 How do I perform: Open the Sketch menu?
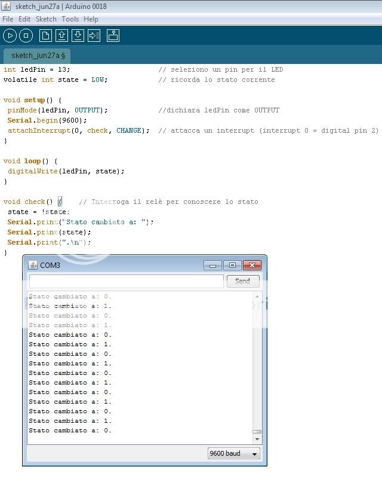(x=46, y=19)
